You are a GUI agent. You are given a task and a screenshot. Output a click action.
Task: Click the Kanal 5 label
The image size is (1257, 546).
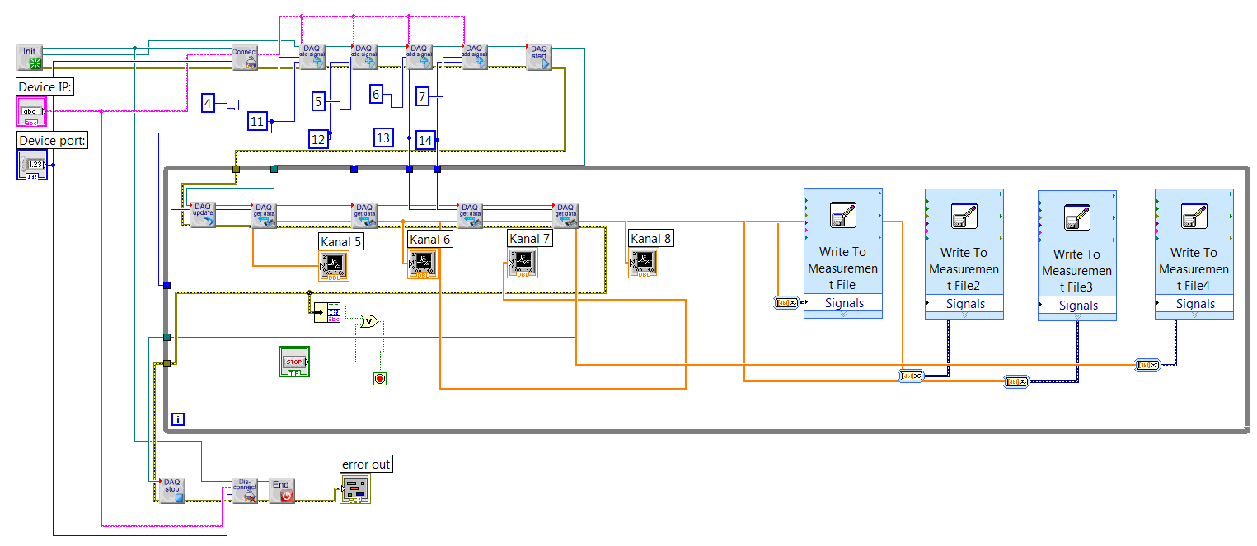click(x=342, y=242)
